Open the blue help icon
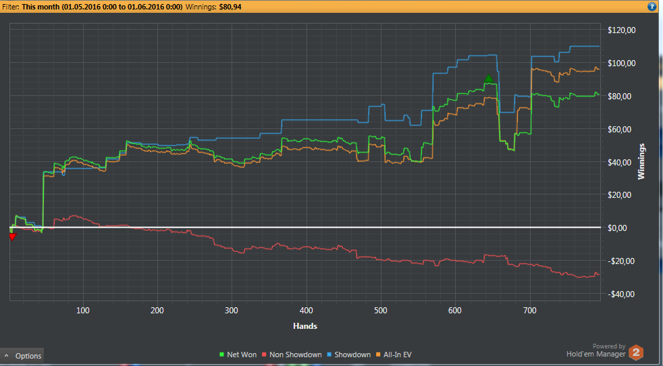This screenshot has height=366, width=663. click(652, 6)
